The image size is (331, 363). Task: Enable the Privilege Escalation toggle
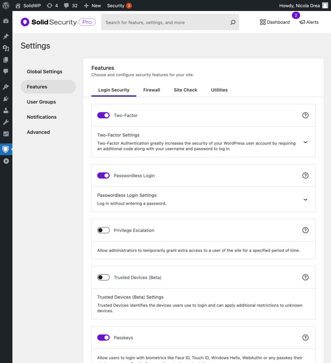pos(103,230)
